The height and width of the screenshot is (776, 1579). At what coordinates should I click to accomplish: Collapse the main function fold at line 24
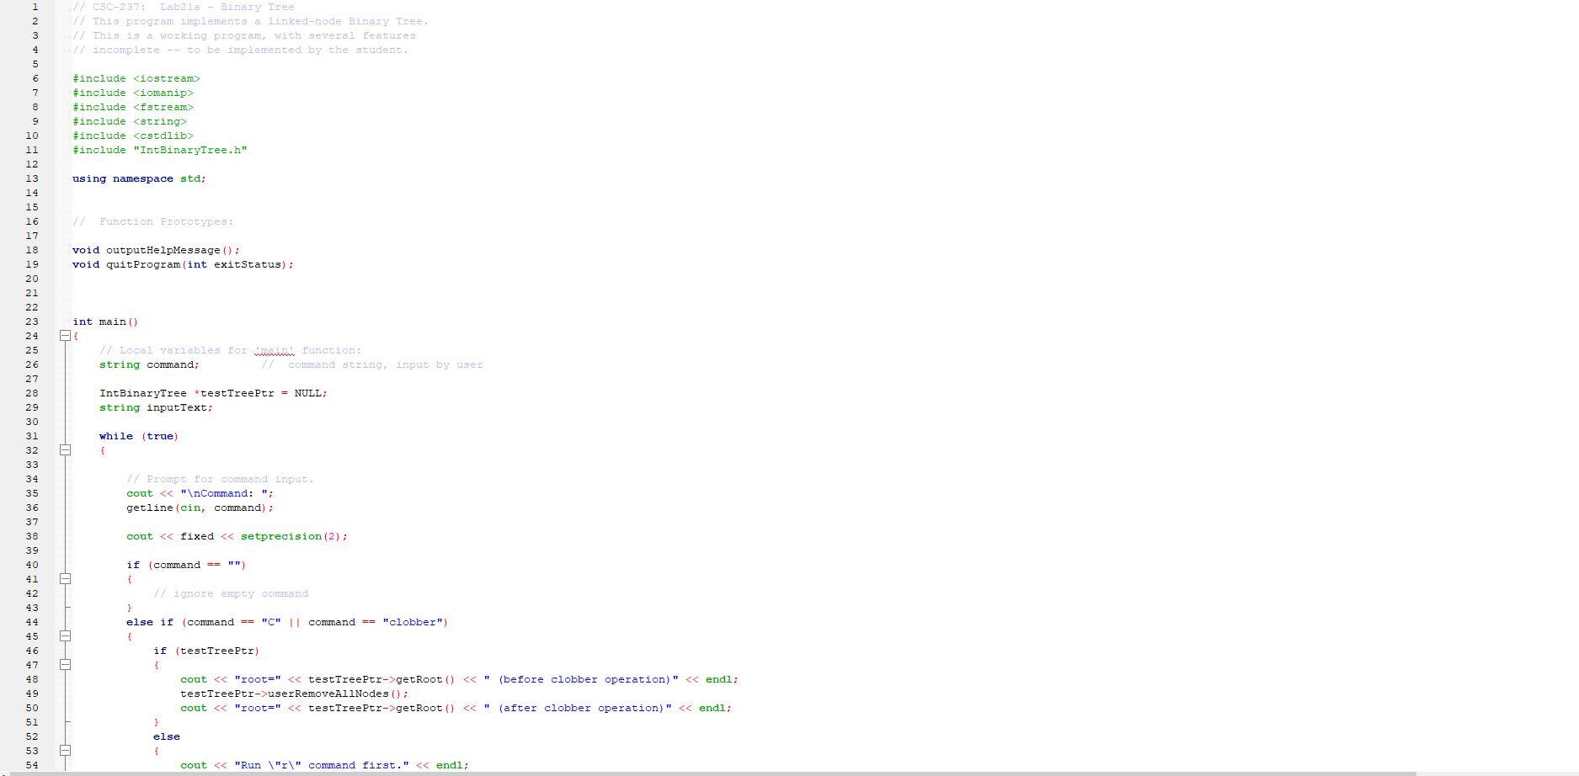pyautogui.click(x=66, y=336)
